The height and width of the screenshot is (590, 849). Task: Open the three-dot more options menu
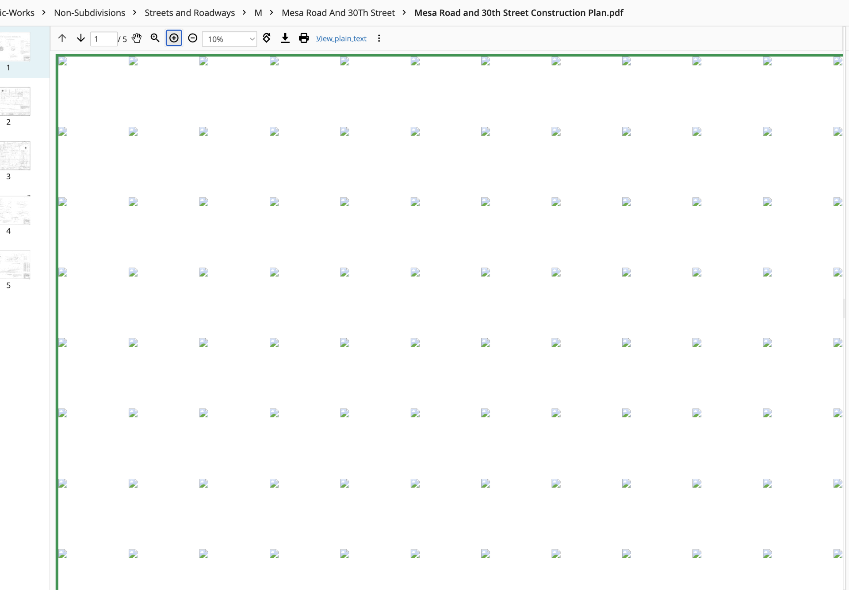click(x=379, y=38)
